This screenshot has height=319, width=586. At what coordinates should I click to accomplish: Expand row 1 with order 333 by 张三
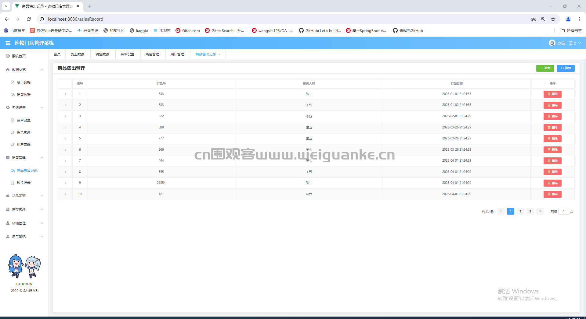[x=65, y=94]
